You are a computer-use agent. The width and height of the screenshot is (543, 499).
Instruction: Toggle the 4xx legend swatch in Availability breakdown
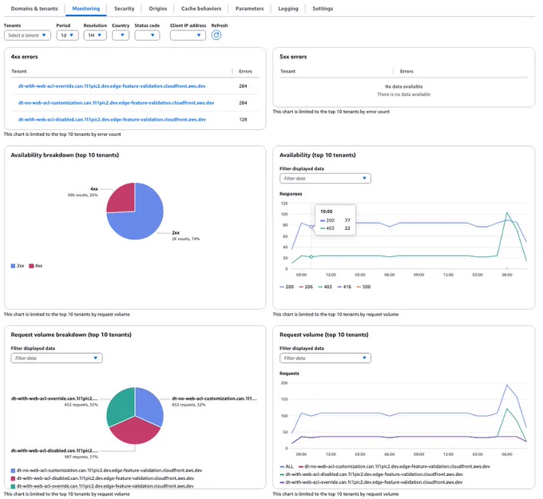[31, 266]
